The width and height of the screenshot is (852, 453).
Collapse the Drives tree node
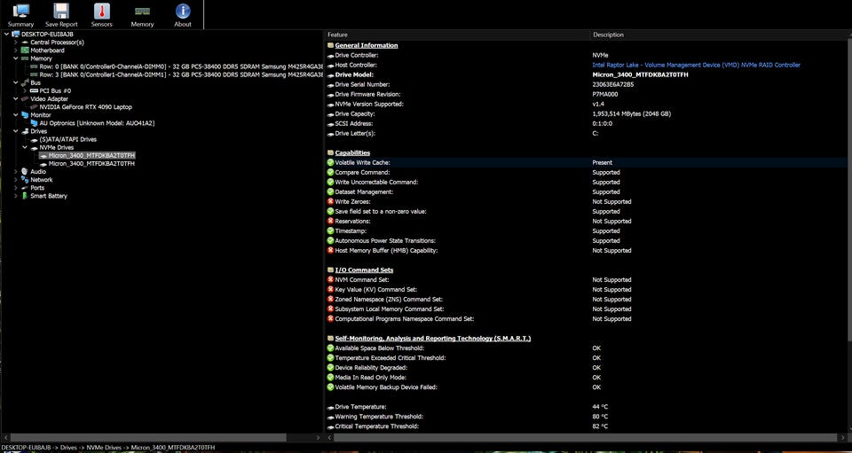coord(16,131)
